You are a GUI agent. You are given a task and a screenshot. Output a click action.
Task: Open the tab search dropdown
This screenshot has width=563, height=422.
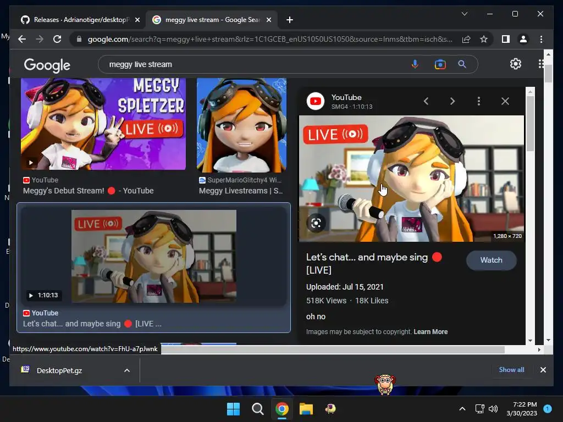(x=464, y=14)
